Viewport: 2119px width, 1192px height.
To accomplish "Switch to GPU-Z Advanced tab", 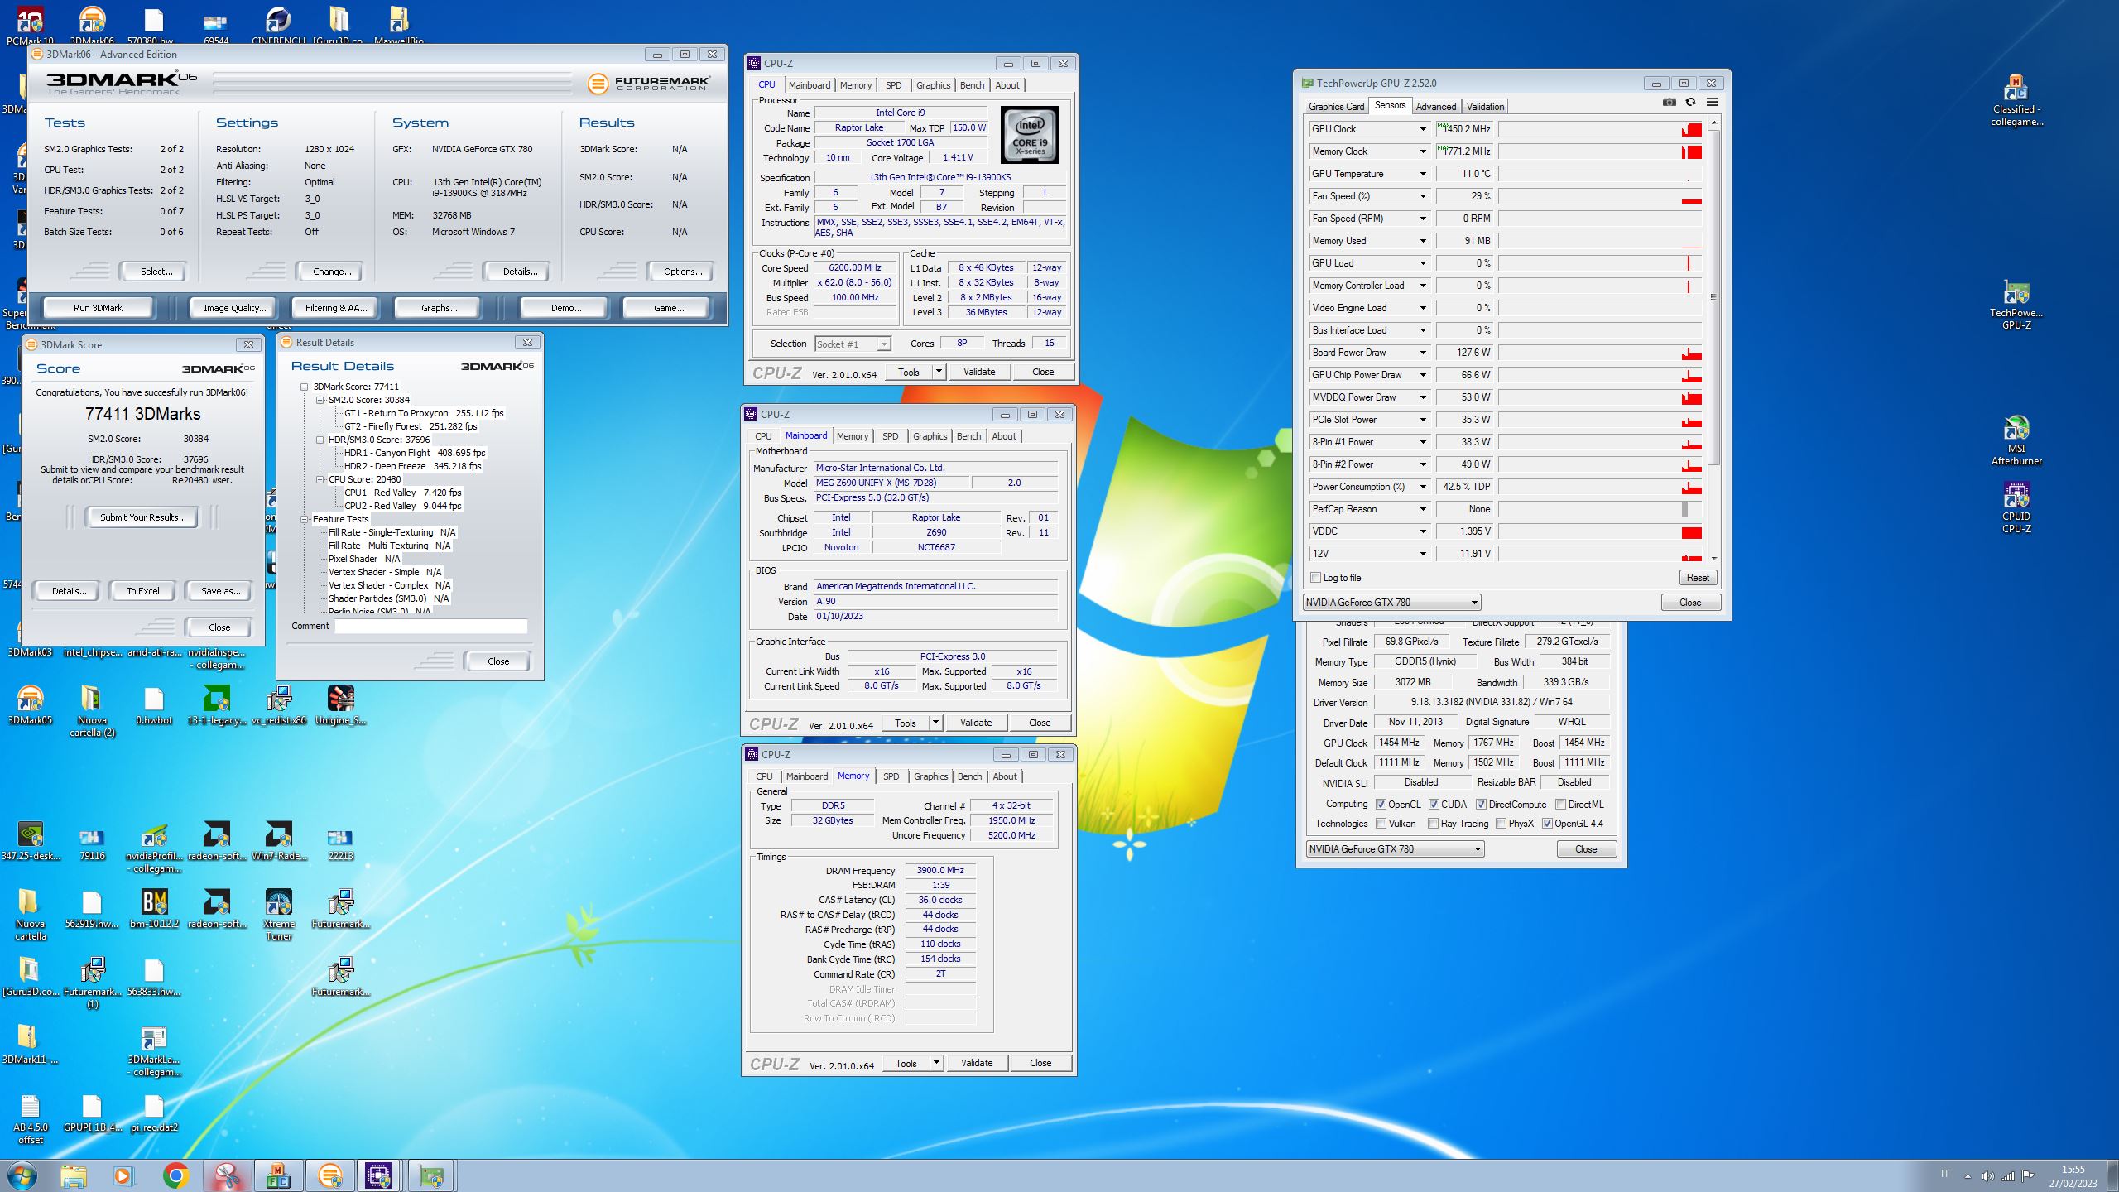I will click(x=1435, y=107).
